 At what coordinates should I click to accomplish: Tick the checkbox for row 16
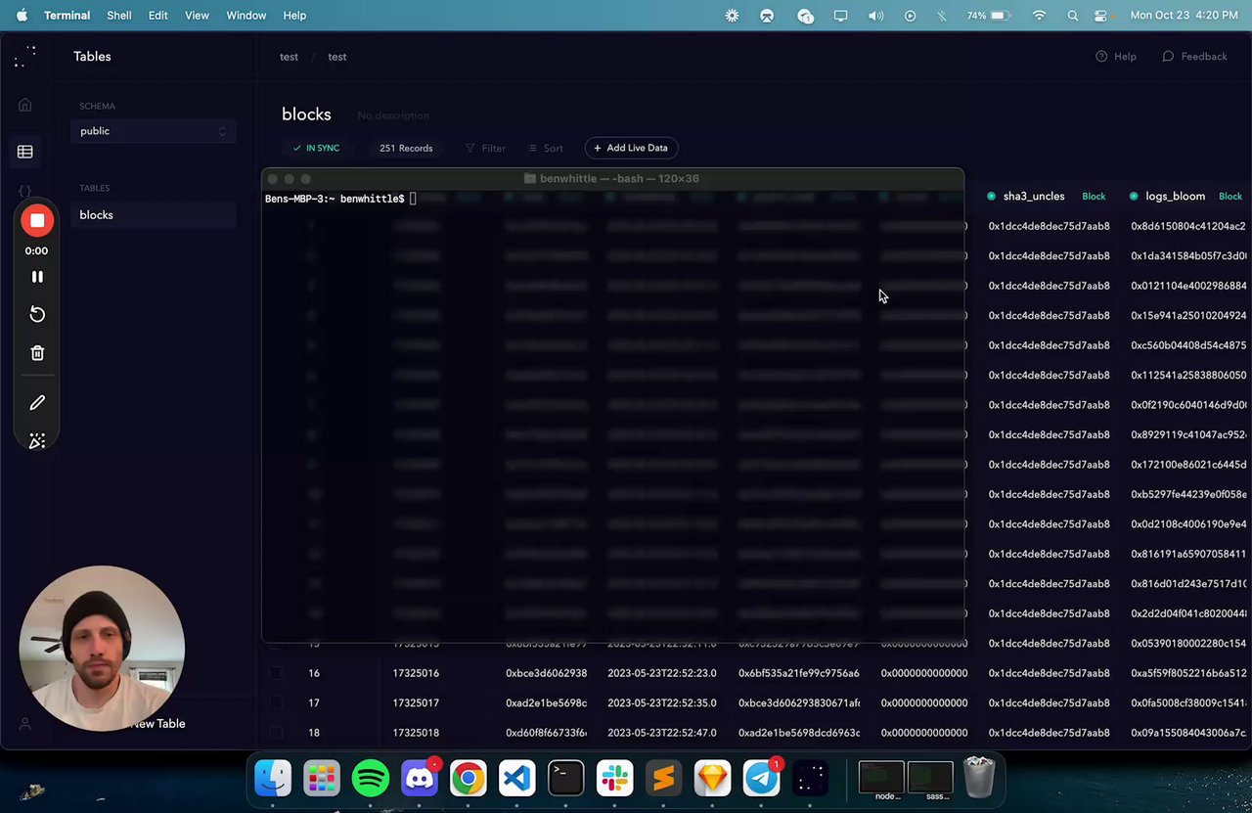(275, 673)
